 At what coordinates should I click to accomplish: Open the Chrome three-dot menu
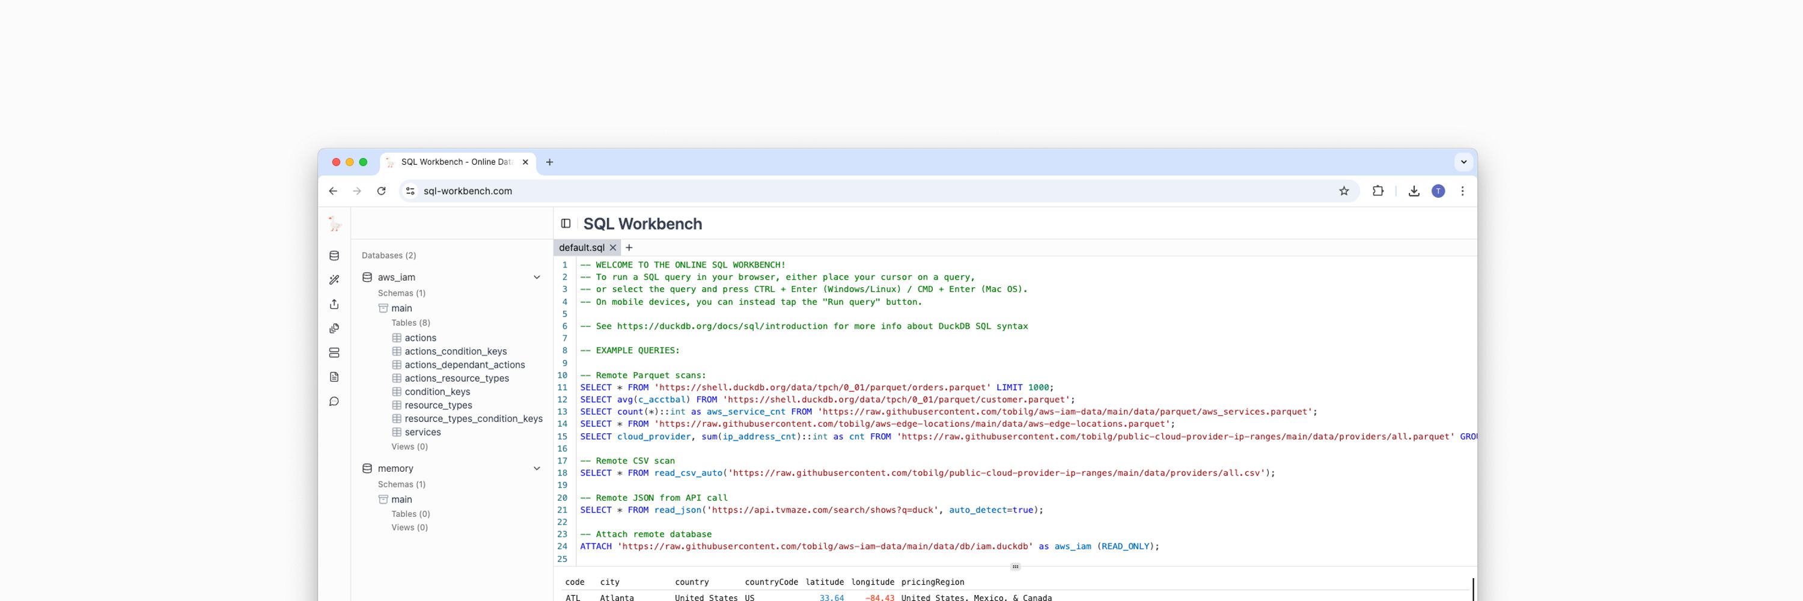pos(1462,191)
